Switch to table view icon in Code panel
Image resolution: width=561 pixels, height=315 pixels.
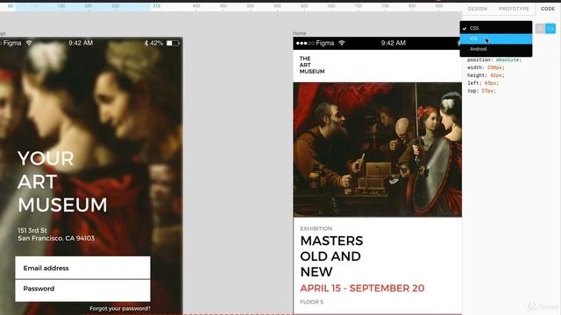click(540, 28)
